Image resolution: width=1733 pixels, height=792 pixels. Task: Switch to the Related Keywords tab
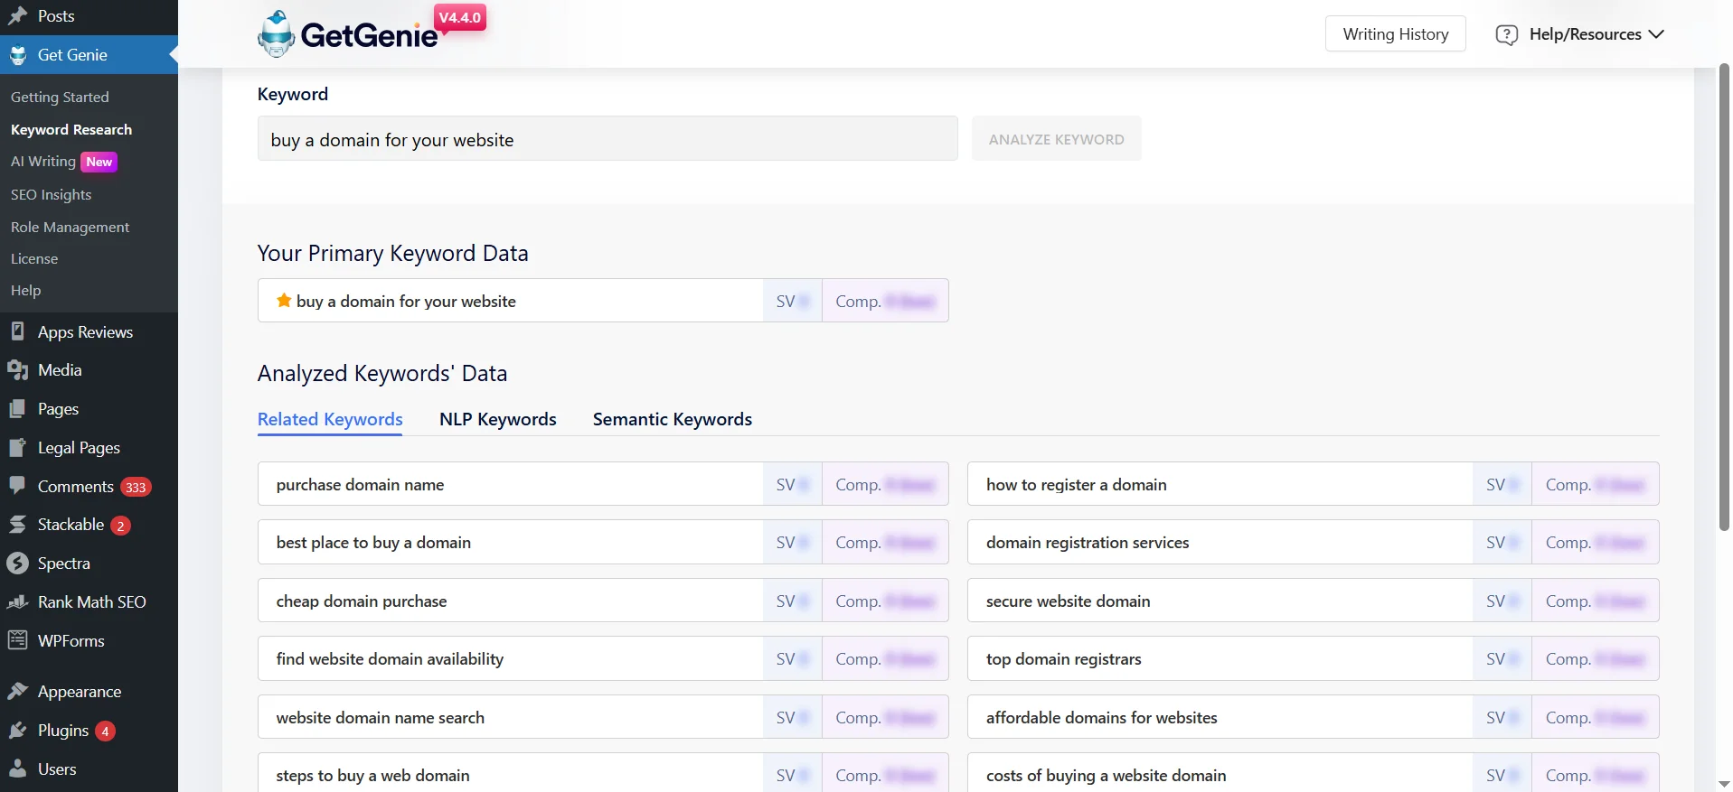330,419
